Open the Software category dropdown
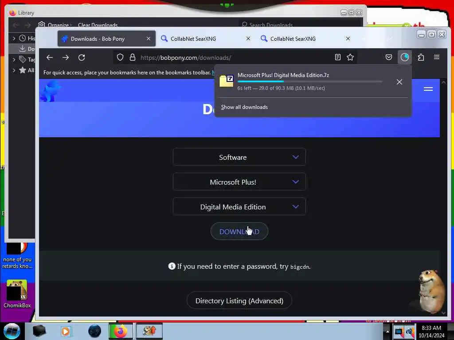 coord(239,157)
